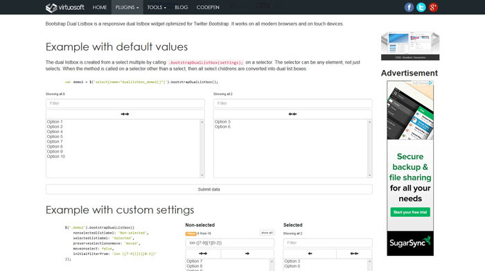Image resolution: width=485 pixels, height=271 pixels.
Task: Select Option 8 in default left listbox
Action: pyautogui.click(x=55, y=147)
